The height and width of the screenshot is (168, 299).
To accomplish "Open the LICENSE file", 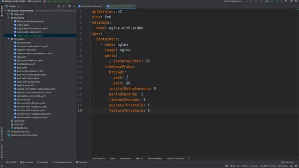I will pyautogui.click(x=18, y=125).
